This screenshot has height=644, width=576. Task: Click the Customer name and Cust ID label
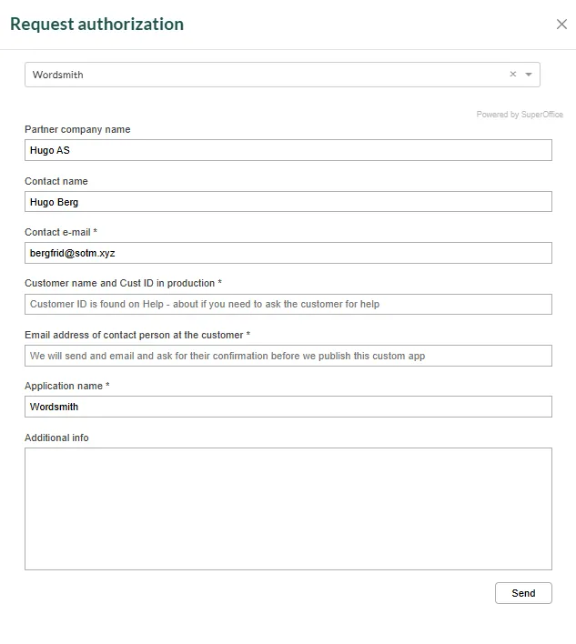(x=123, y=284)
